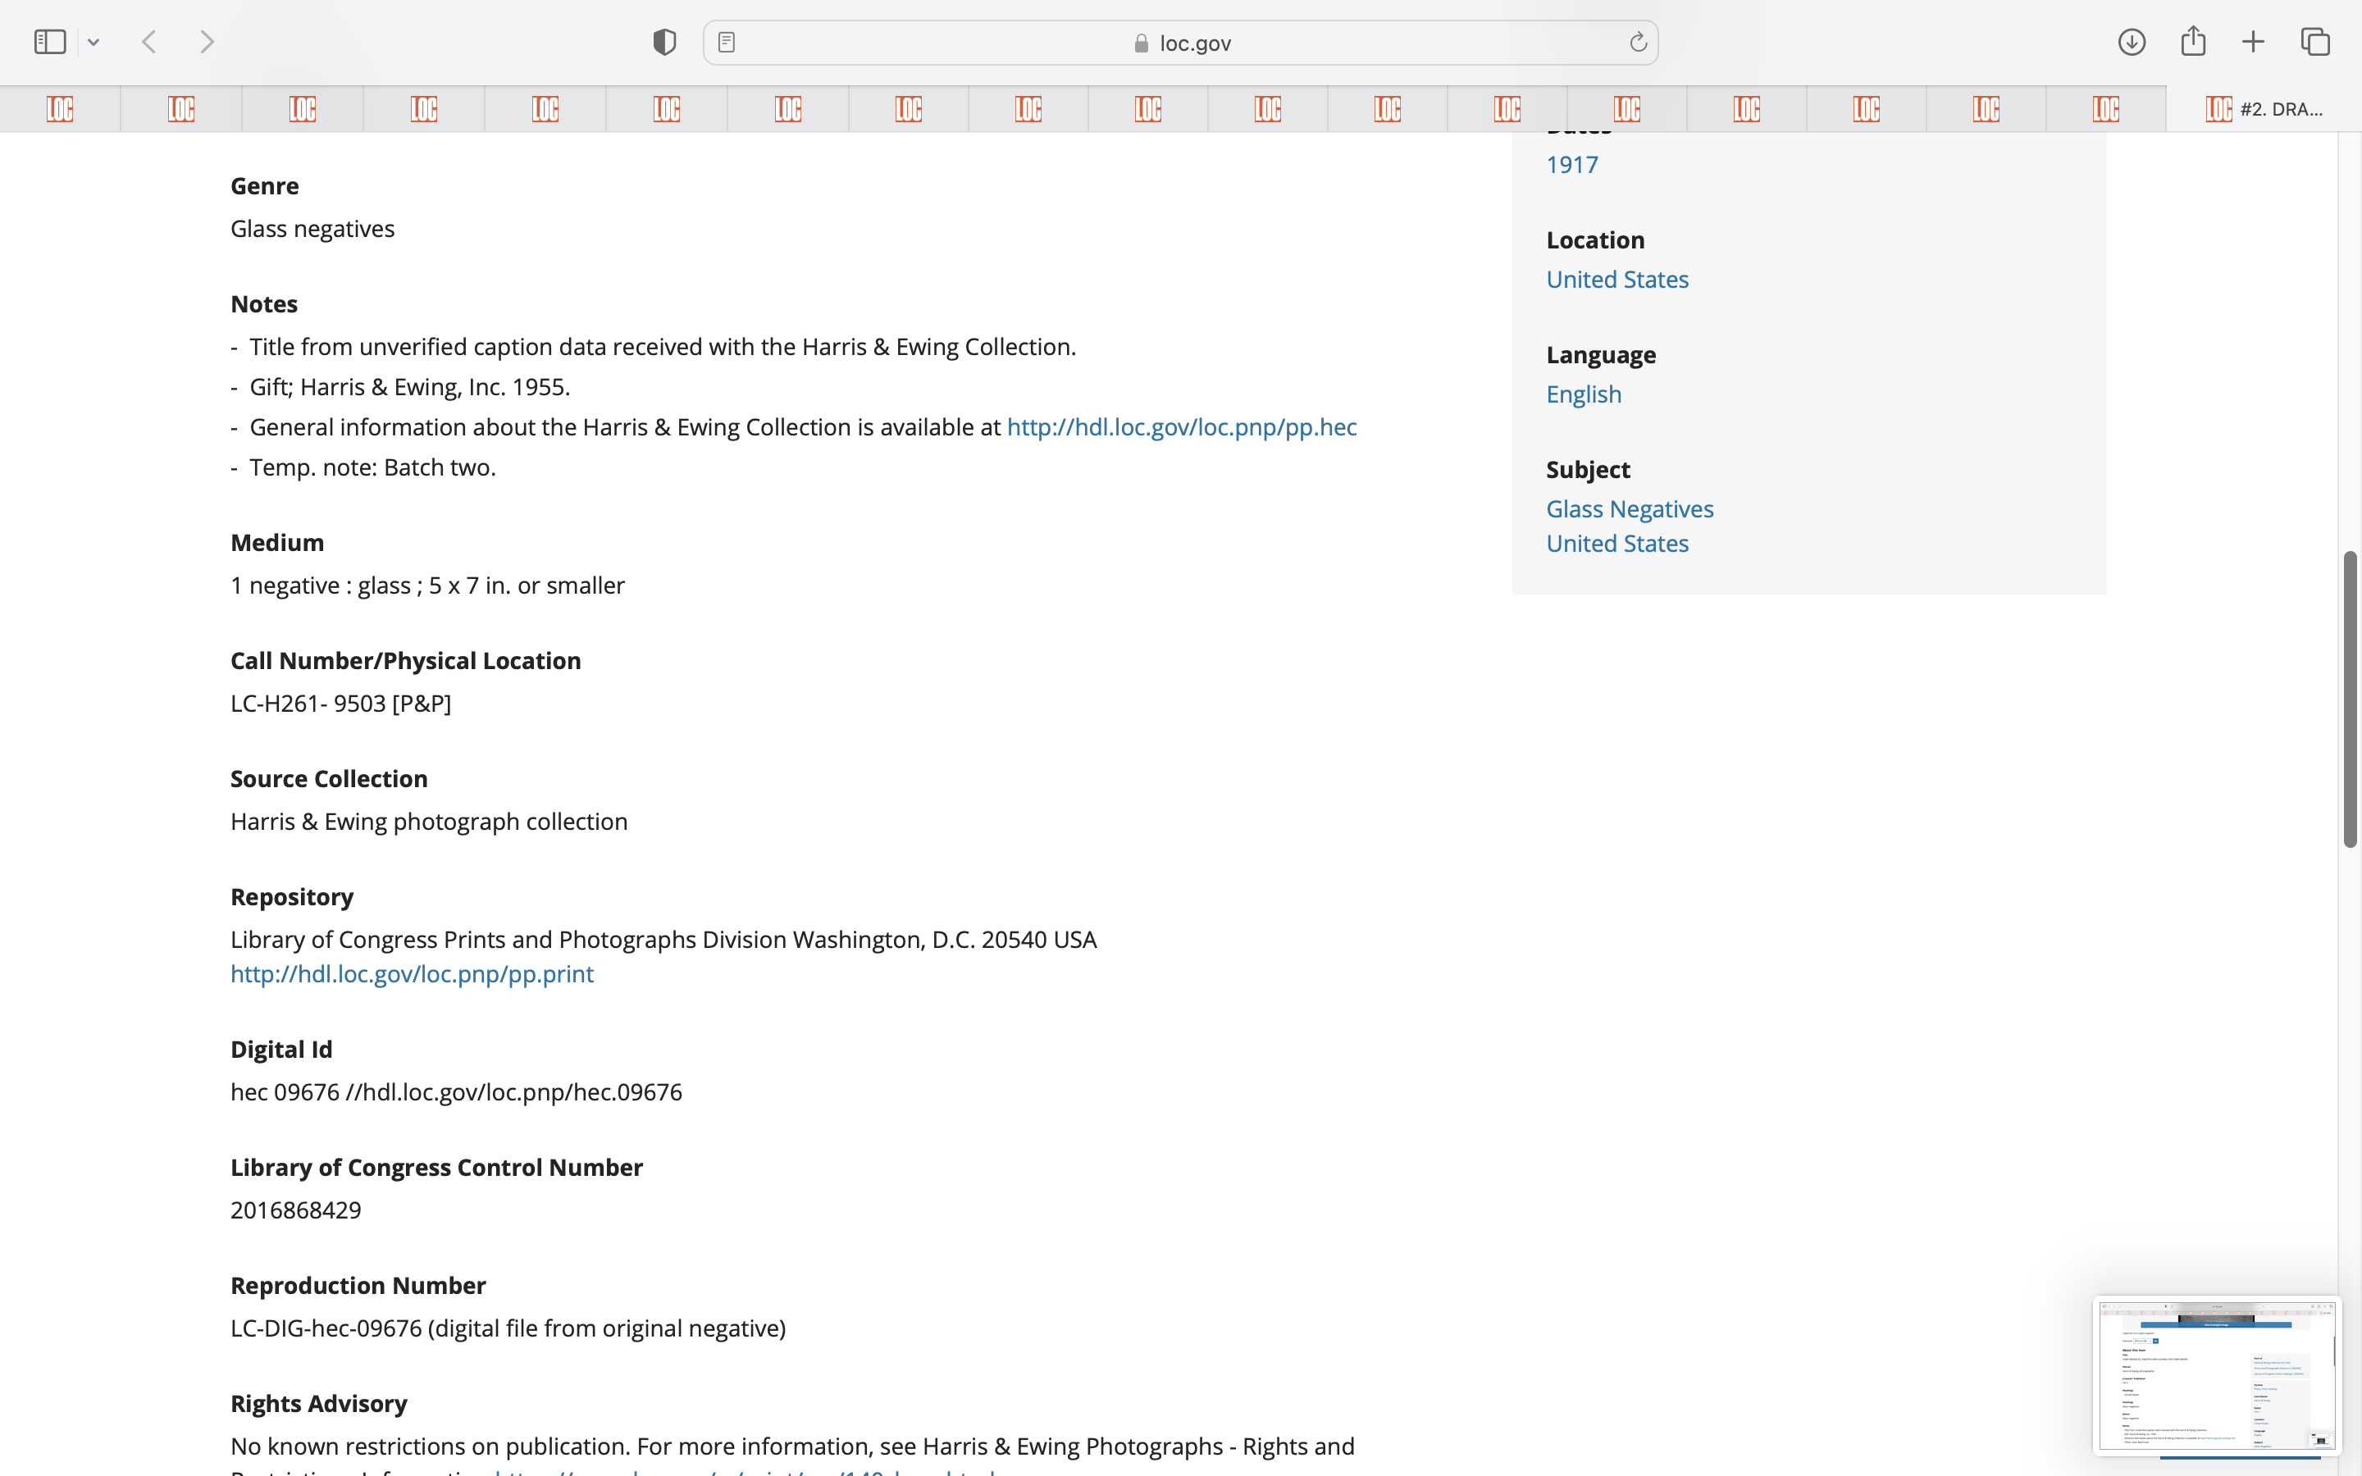Open the Share button in toolbar
Viewport: 2362px width, 1476px height.
(2192, 42)
